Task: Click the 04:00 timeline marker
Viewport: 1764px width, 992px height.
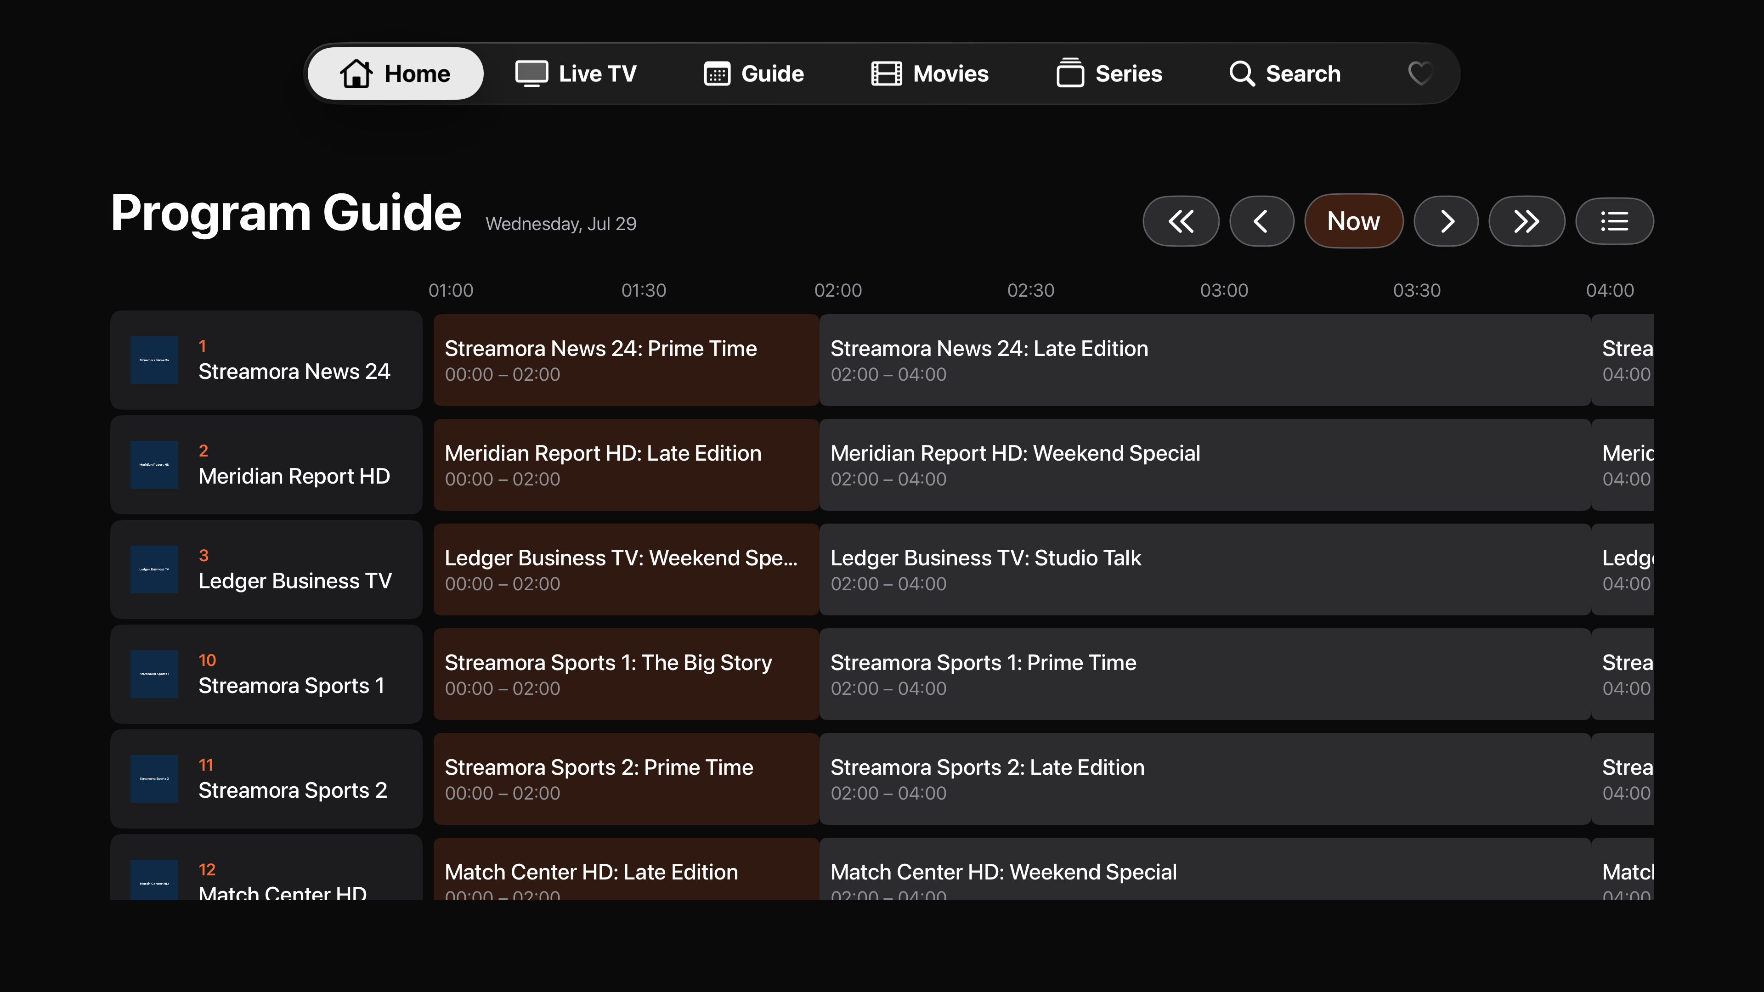Action: click(x=1610, y=290)
